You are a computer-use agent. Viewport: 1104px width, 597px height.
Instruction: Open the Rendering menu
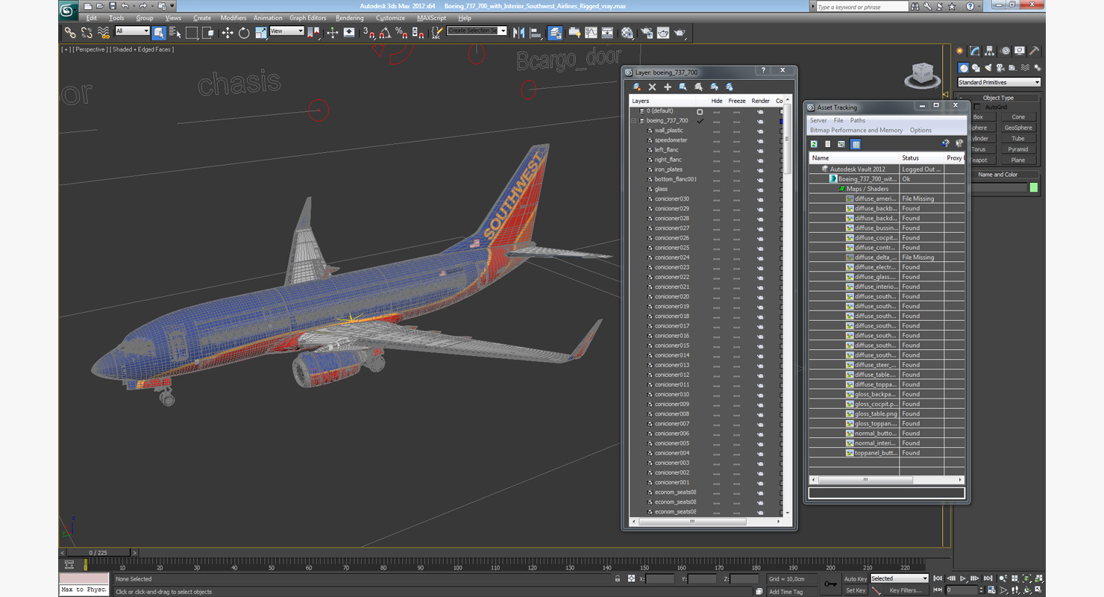(350, 18)
